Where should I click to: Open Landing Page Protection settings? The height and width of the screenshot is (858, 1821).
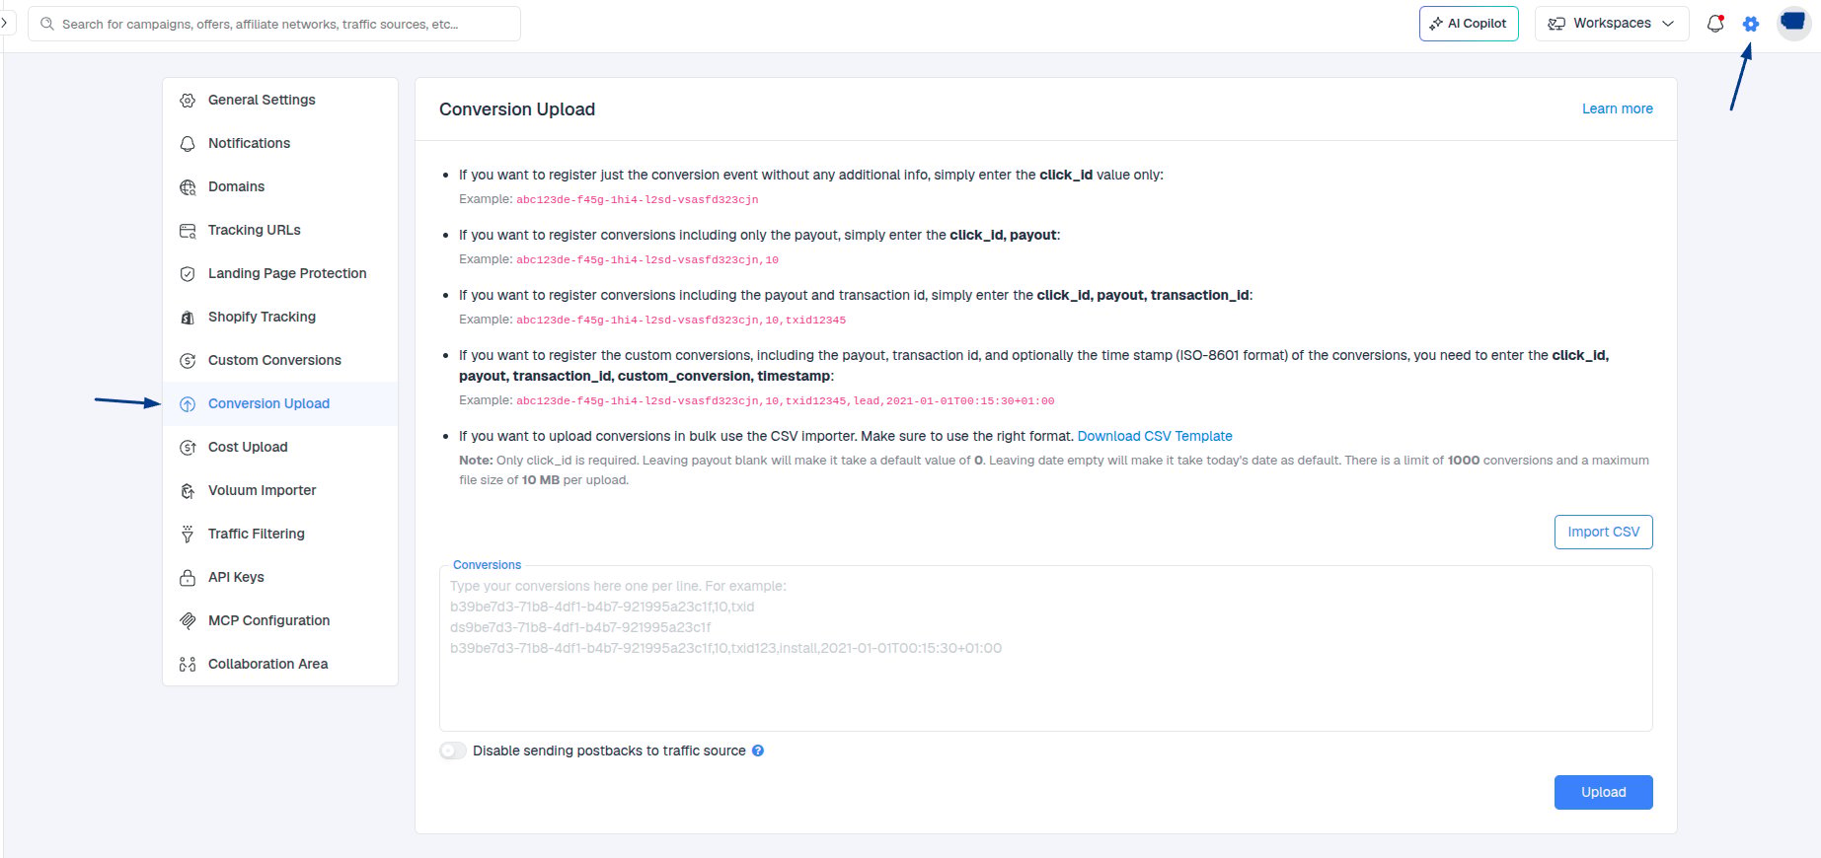coord(280,273)
